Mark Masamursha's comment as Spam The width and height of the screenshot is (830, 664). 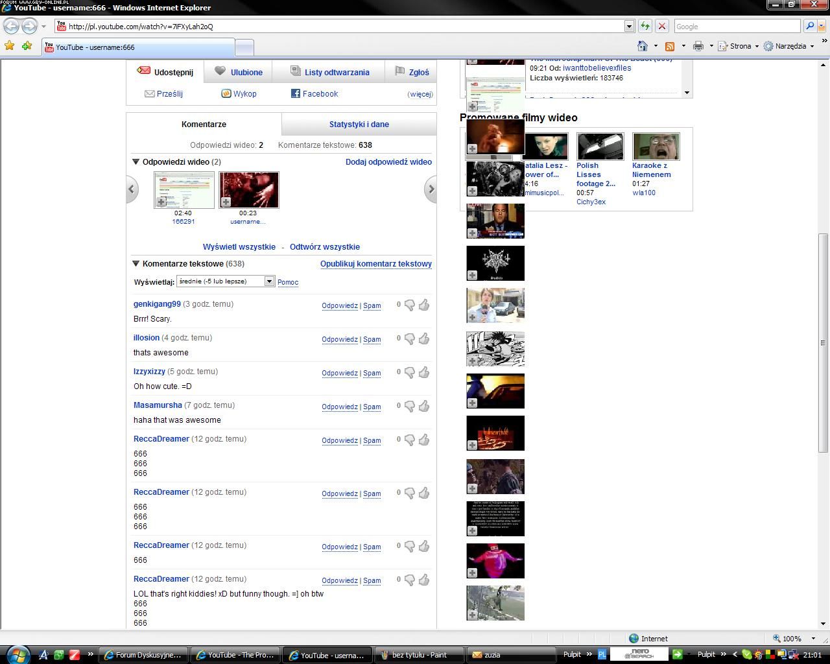pyautogui.click(x=372, y=407)
